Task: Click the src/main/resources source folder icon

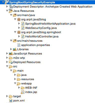Action: tap(15, 41)
